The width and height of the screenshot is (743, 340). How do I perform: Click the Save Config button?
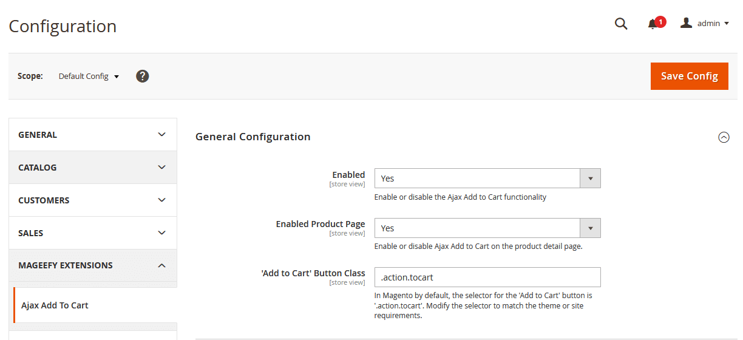689,76
